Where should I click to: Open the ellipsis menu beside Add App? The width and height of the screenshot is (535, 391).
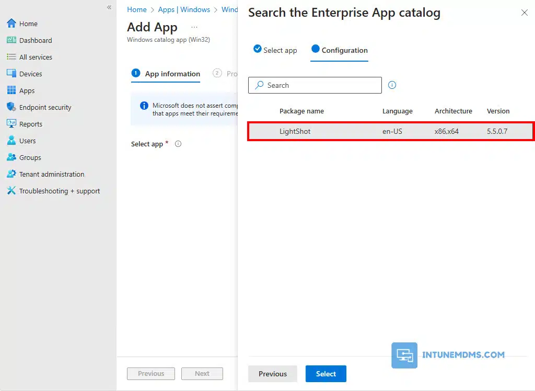pos(194,27)
